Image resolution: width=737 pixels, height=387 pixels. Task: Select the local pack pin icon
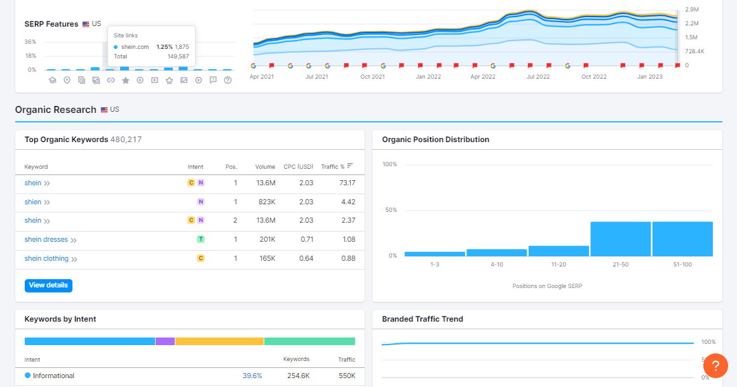pyautogui.click(x=67, y=80)
